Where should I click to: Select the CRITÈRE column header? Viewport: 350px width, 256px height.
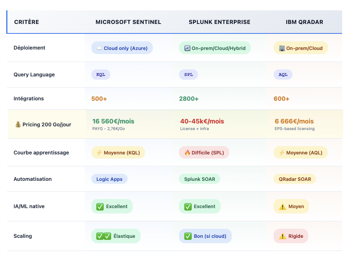coord(26,22)
